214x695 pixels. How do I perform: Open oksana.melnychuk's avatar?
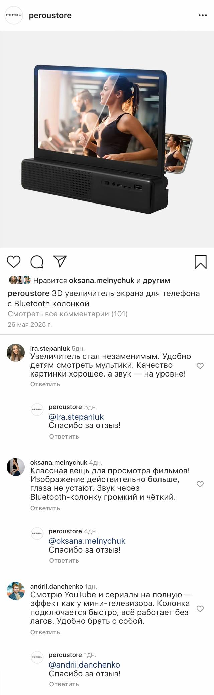pos(16,467)
